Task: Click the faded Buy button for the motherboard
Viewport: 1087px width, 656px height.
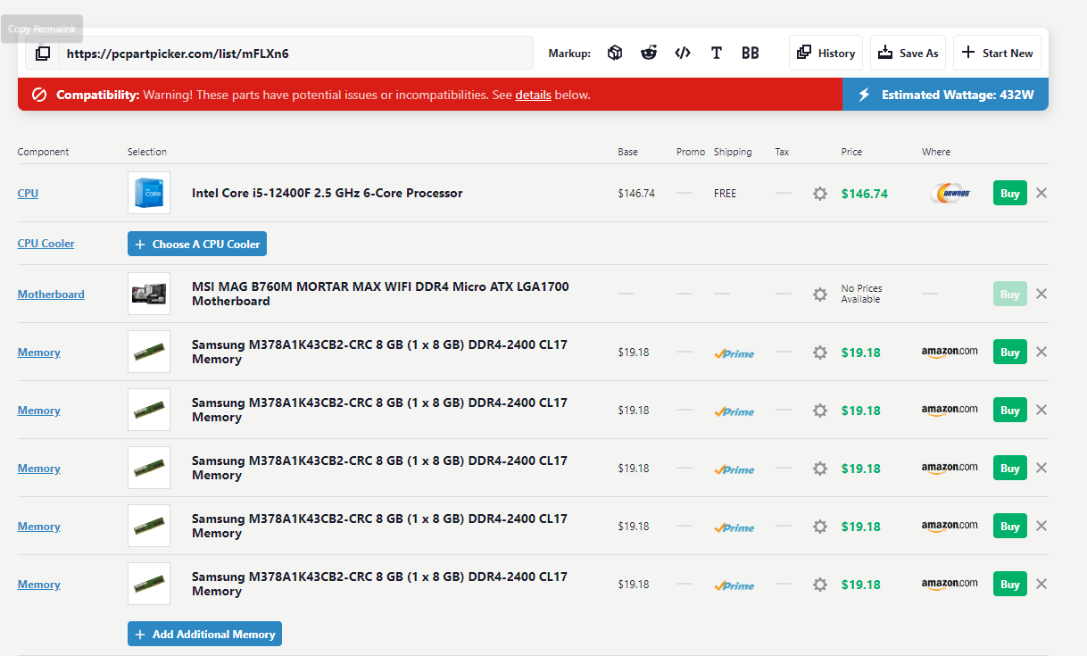Action: click(x=1010, y=294)
